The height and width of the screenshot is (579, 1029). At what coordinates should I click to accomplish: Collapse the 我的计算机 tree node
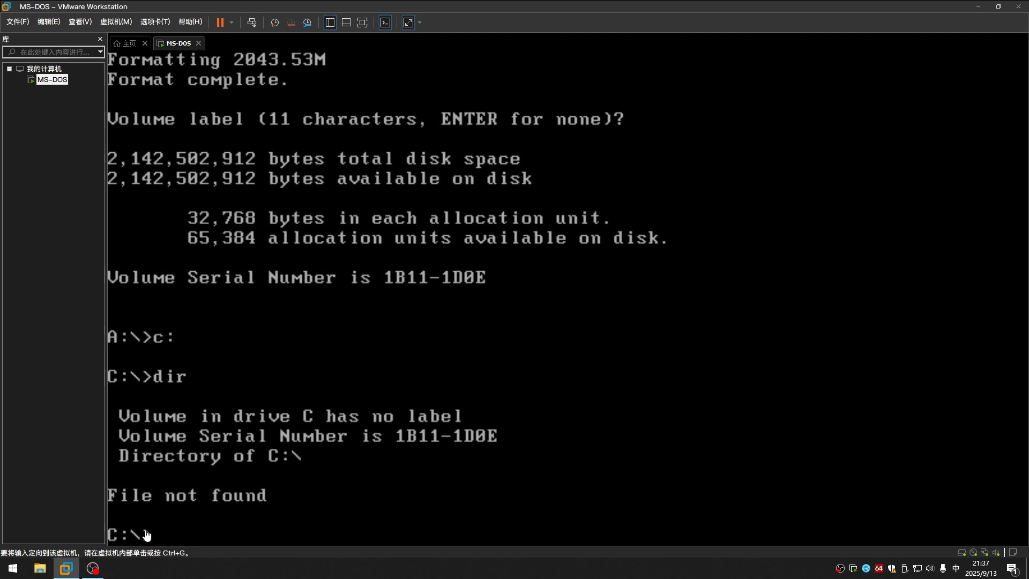click(x=9, y=69)
